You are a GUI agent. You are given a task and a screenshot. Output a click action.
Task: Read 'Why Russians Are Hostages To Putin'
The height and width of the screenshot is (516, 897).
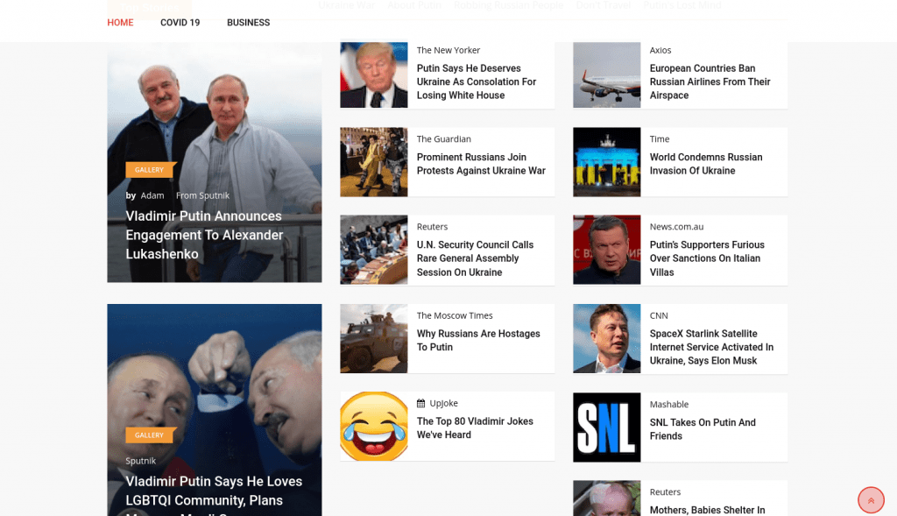point(478,341)
